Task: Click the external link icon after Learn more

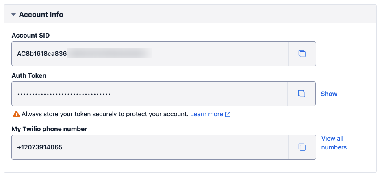Action: pos(228,114)
